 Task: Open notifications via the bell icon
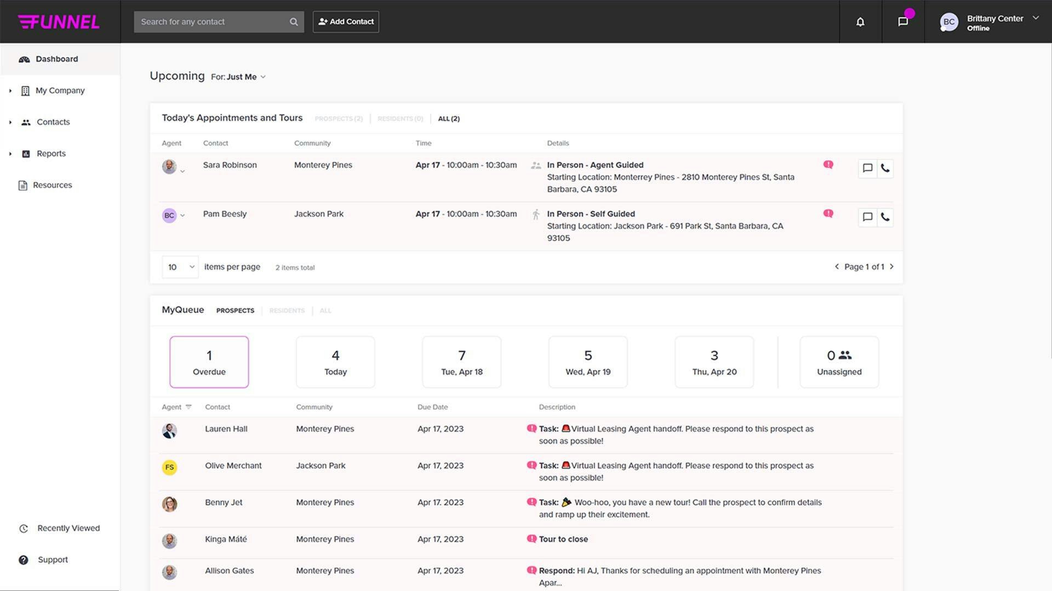(860, 22)
